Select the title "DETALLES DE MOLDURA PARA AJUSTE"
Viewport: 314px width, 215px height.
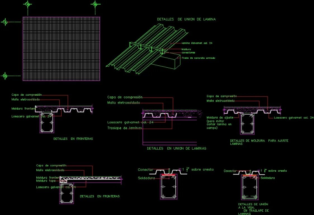coord(259,141)
